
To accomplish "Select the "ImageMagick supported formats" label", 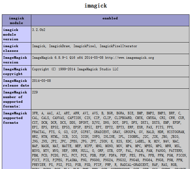I will 15,118.
